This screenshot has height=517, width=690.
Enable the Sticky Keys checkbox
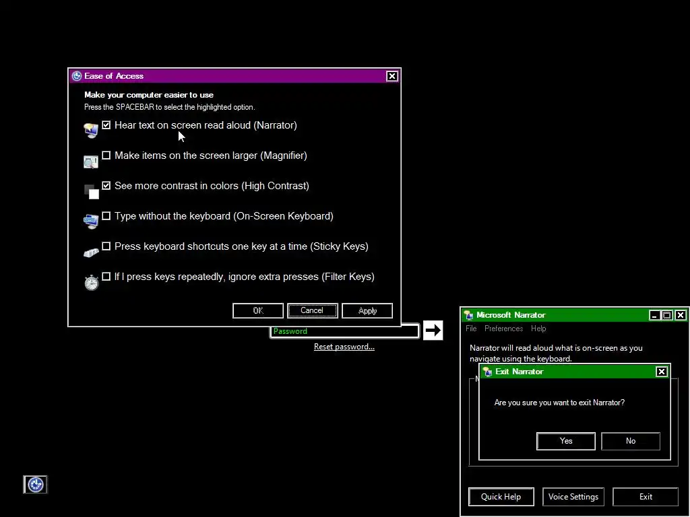click(x=106, y=246)
